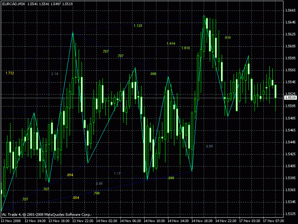The image size is (298, 224).
Task: Click the .618 ratio label
Action: [x=228, y=38]
